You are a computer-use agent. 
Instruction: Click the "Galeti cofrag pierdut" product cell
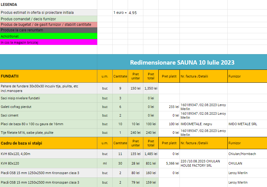pyautogui.click(x=48, y=107)
